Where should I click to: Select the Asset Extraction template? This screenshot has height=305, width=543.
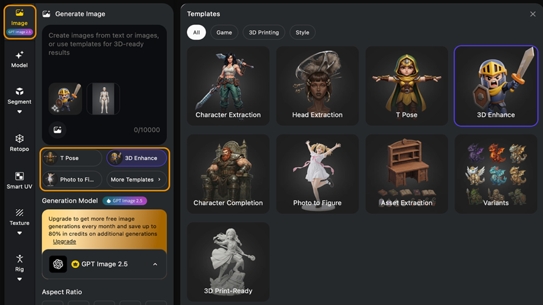pos(407,173)
